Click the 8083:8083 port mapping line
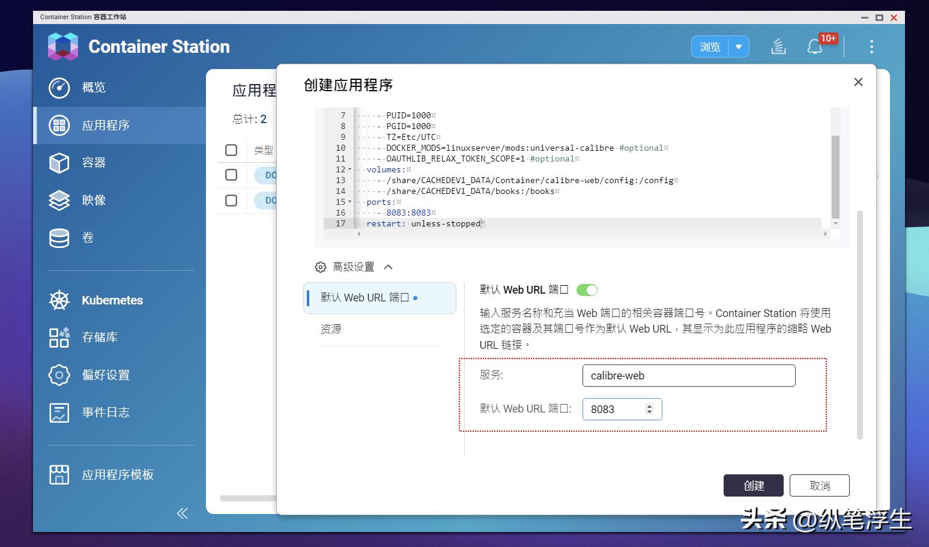Viewport: 929px width, 547px height. coord(408,213)
